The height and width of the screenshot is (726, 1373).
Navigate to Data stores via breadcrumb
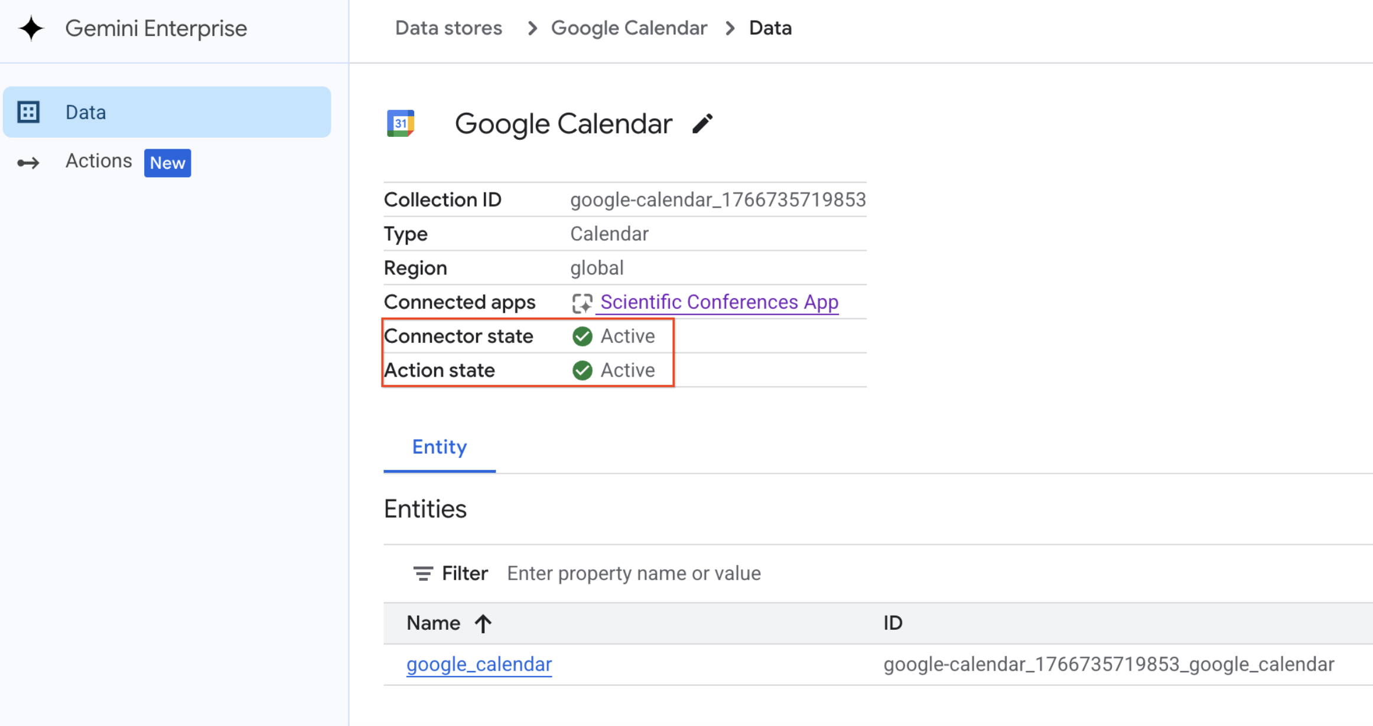(x=448, y=28)
